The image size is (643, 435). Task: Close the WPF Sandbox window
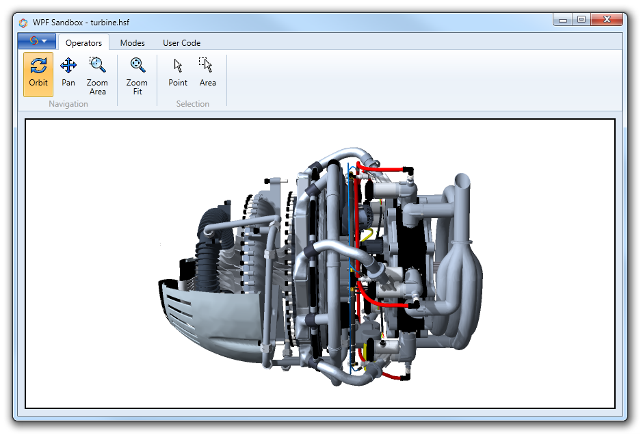605,20
